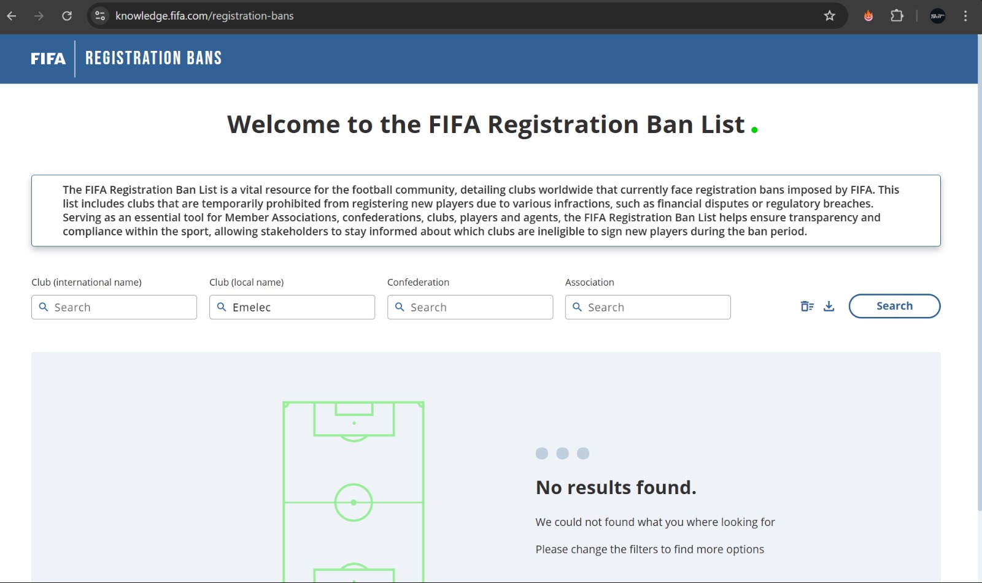982x583 pixels.
Task: Click the browser back arrow
Action: [x=12, y=16]
